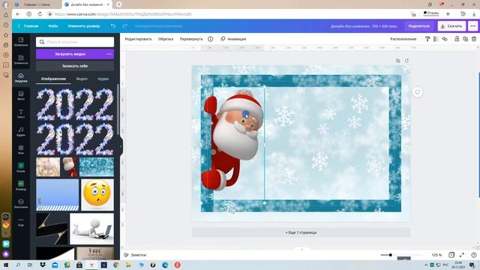Open the three-dots menu next to Download
Screen dimensions: 480x270
(473, 26)
